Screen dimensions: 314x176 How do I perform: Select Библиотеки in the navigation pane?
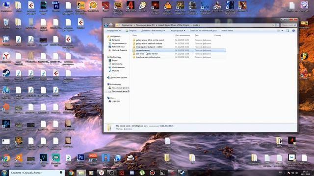tap(116, 57)
